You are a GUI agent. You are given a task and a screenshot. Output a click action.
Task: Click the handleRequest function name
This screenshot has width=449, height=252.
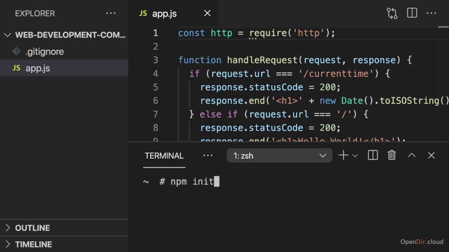point(262,60)
